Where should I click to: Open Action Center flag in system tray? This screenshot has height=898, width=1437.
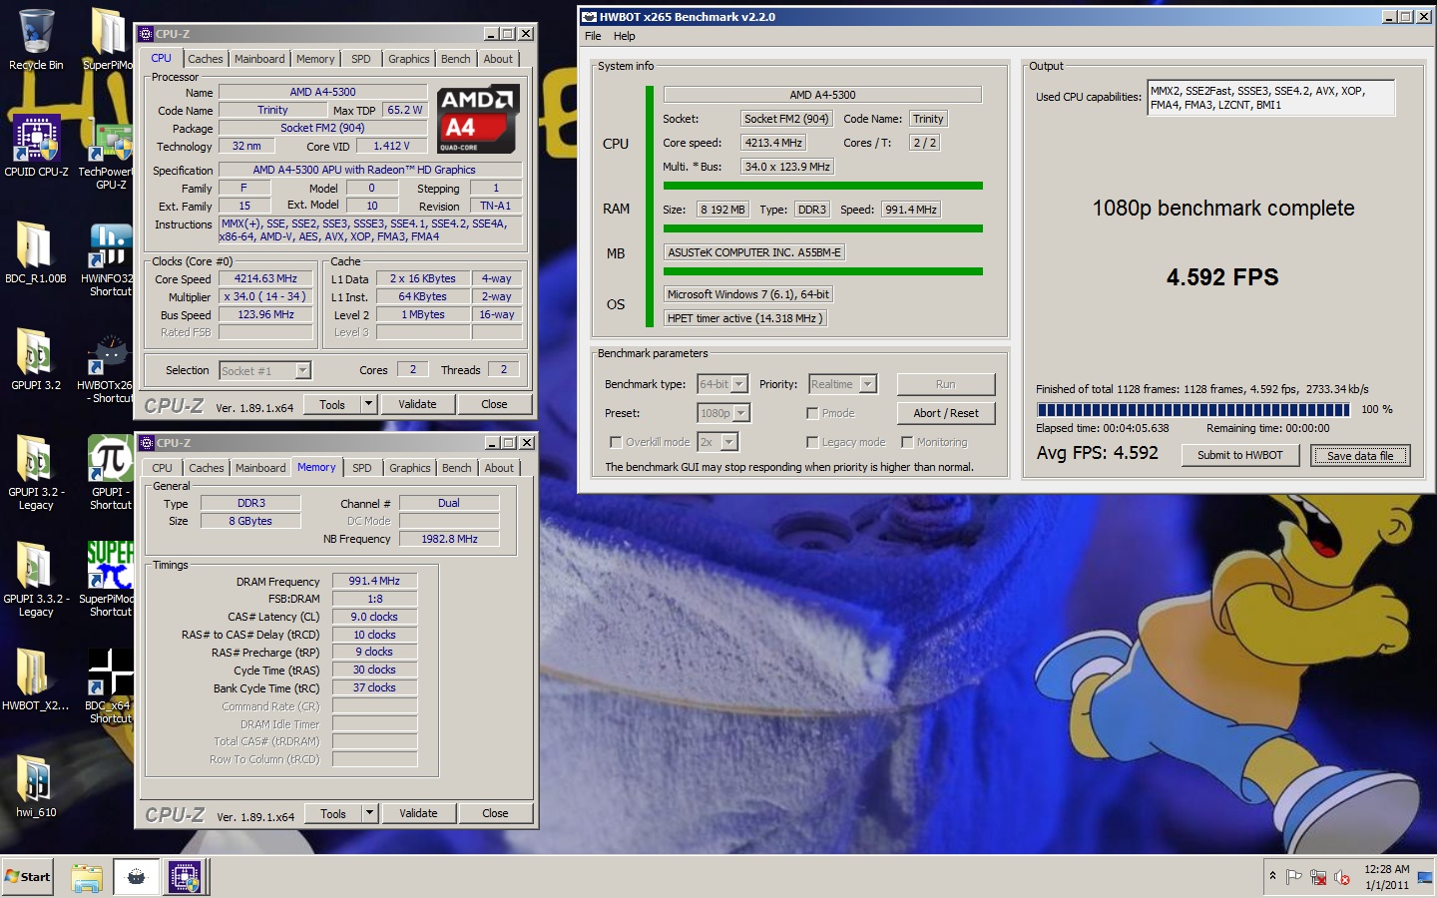[x=1294, y=877]
